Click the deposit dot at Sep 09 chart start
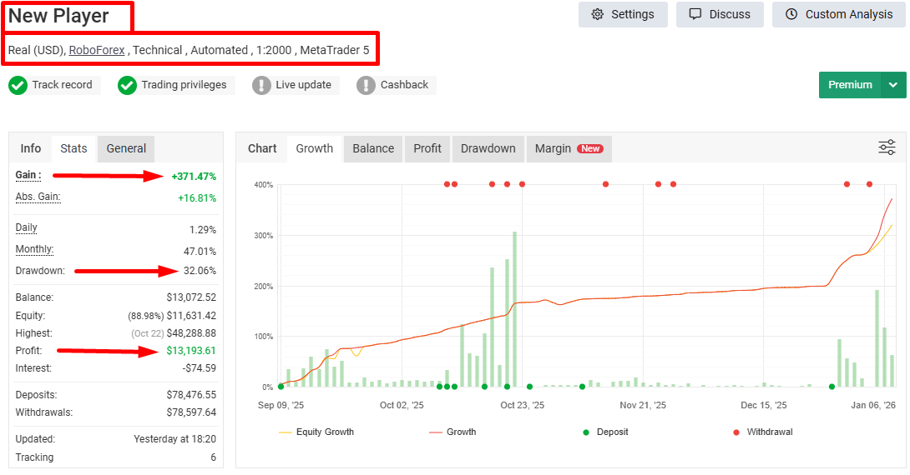The image size is (910, 475). pyautogui.click(x=281, y=387)
